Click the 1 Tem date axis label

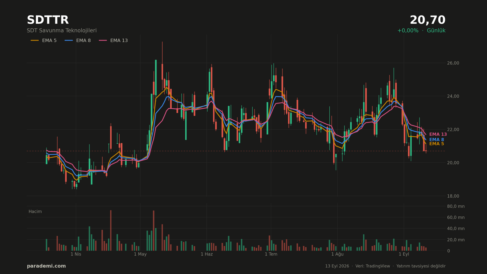pos(271,254)
